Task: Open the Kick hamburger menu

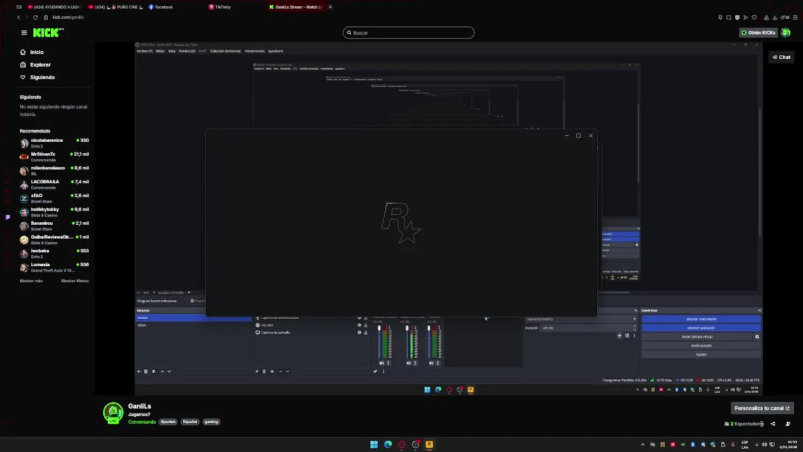Action: coord(24,33)
